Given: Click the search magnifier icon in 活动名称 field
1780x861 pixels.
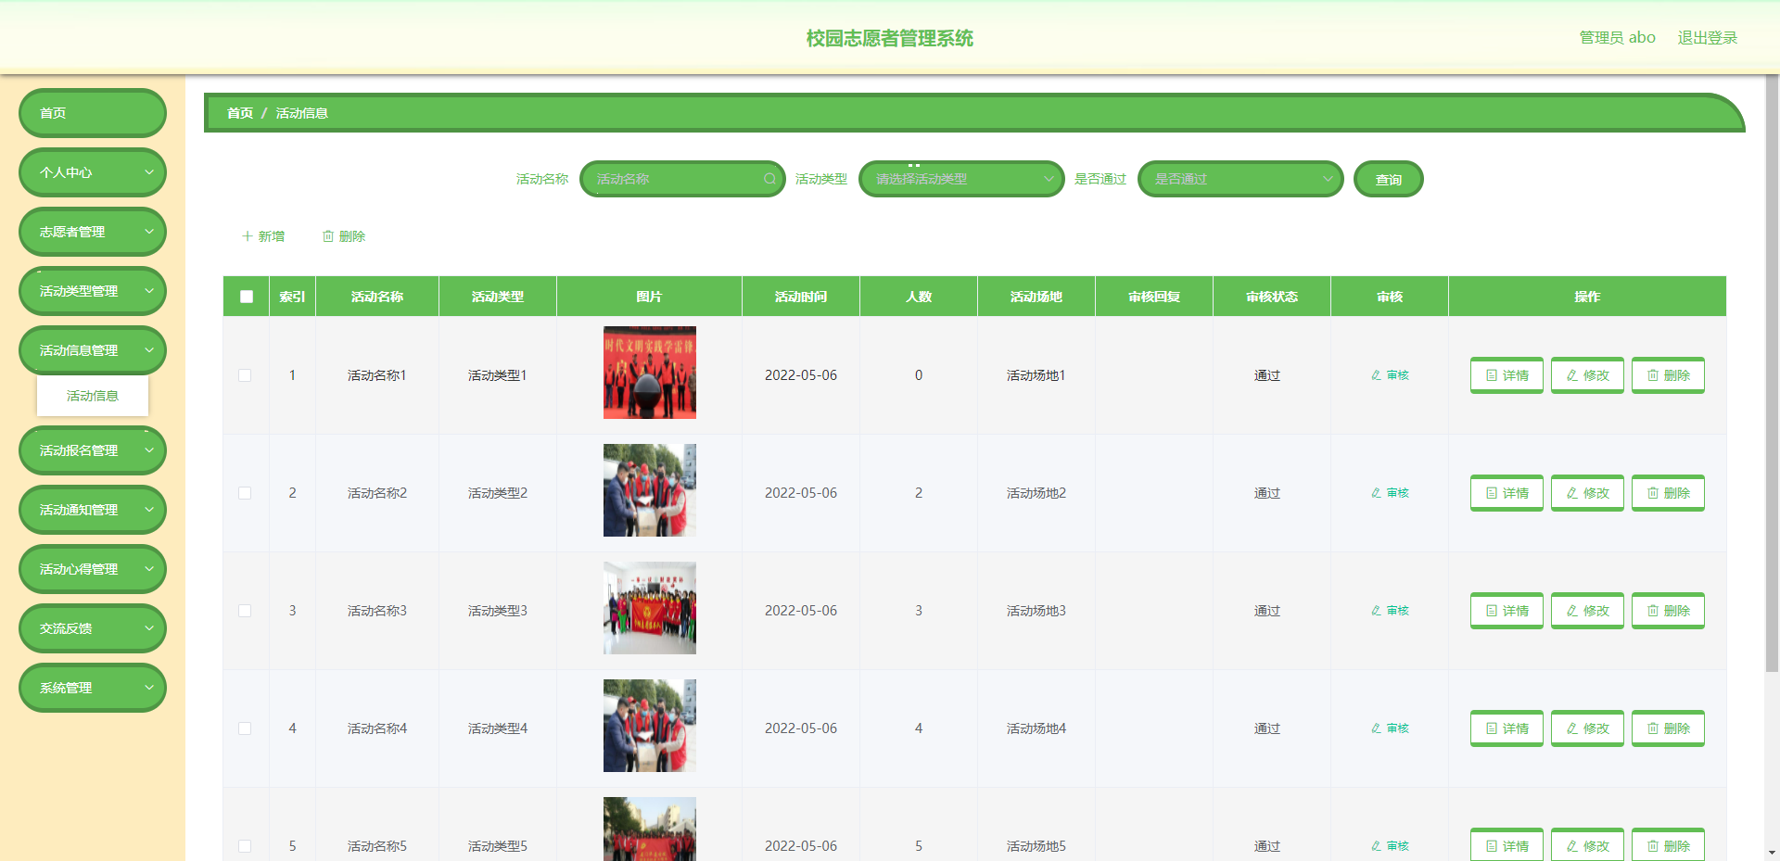Looking at the screenshot, I should tap(769, 179).
